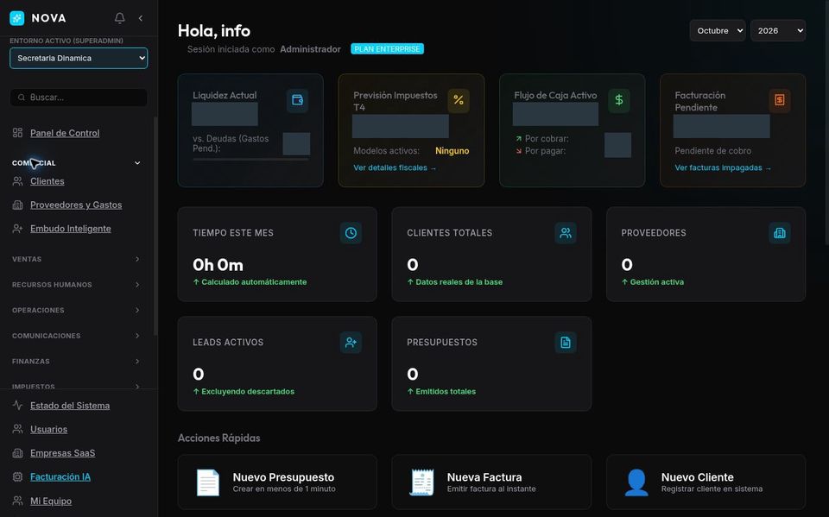Click the Buscar search field

coord(79,98)
